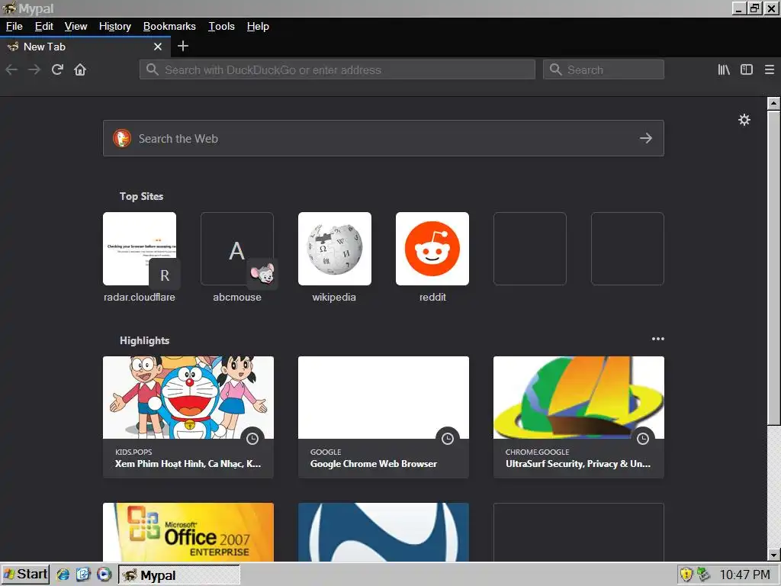Image resolution: width=781 pixels, height=586 pixels.
Task: Open the View menu
Action: pos(76,27)
